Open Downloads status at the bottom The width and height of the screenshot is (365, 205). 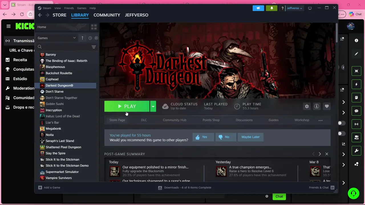click(184, 188)
